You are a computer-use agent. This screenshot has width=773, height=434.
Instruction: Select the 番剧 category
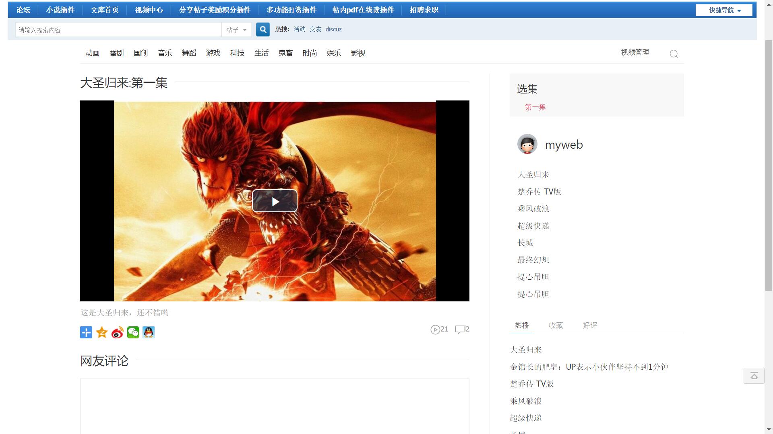coord(117,53)
